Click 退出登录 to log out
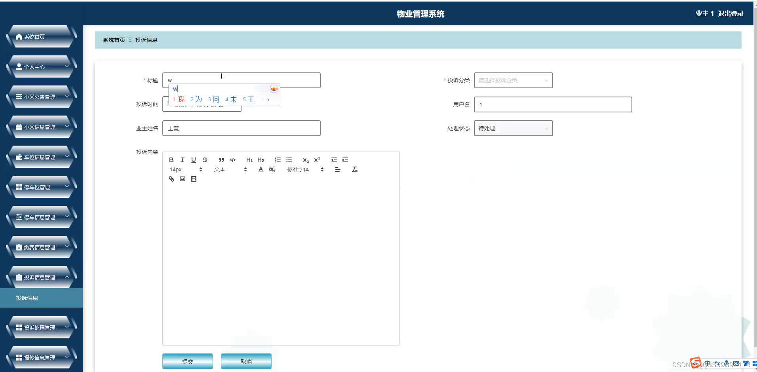The image size is (757, 372). tap(730, 13)
